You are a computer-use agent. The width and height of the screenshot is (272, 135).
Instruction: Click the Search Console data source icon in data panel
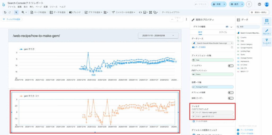click(238, 33)
